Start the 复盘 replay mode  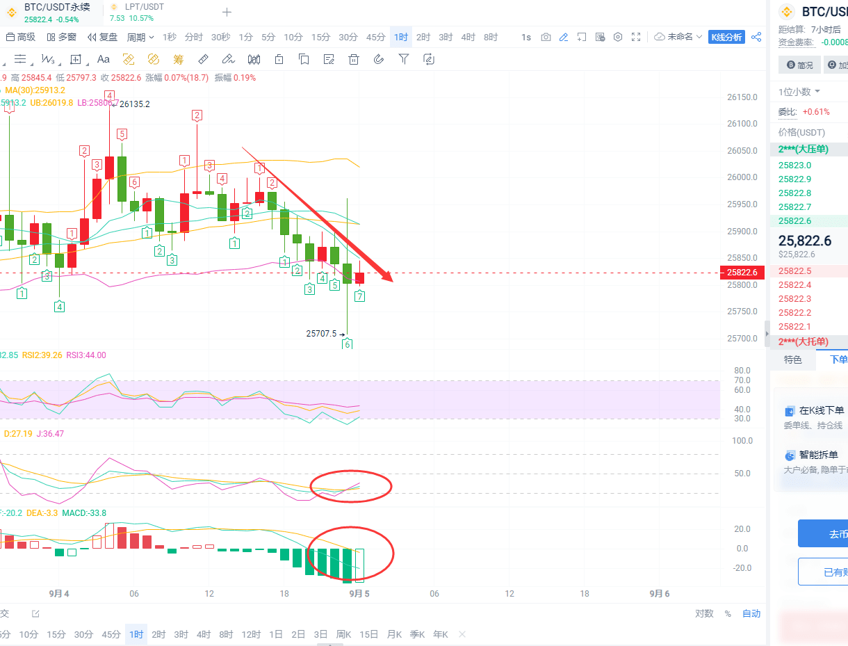coord(102,37)
